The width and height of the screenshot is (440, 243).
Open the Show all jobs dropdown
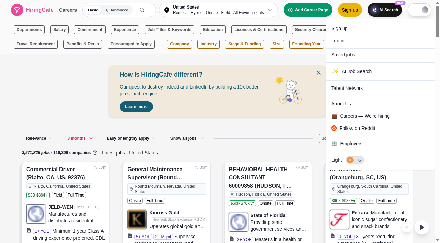point(187,138)
